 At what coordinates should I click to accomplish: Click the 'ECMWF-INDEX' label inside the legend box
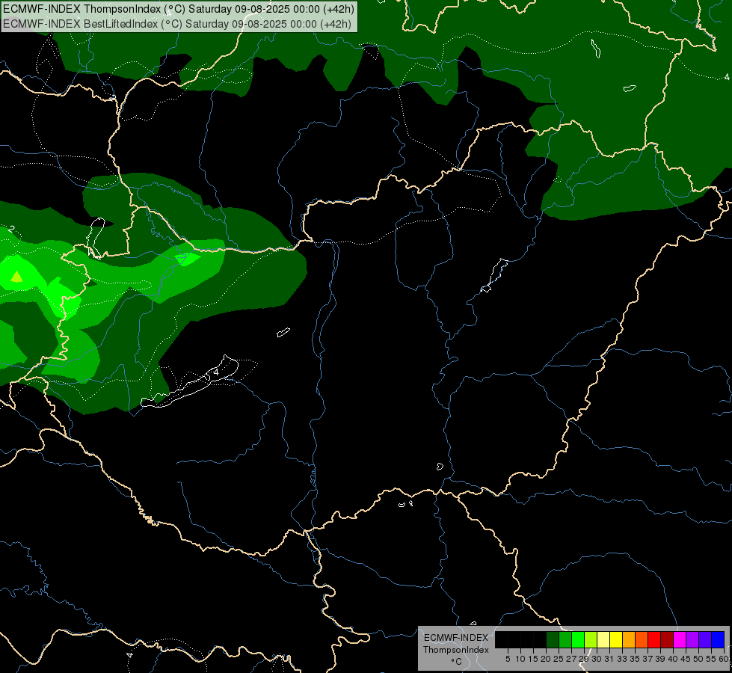click(x=456, y=638)
